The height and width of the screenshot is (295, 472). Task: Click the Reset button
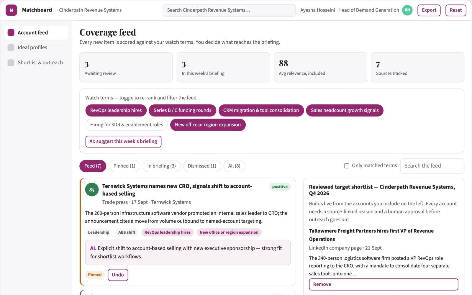tap(456, 10)
